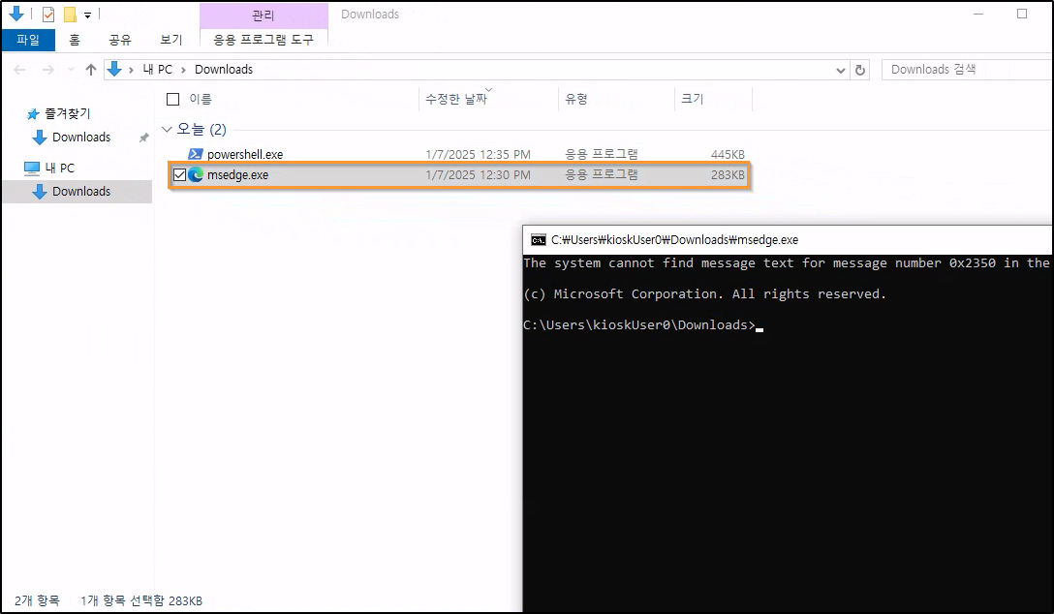Click the msedge.exe Edge icon

click(x=196, y=175)
